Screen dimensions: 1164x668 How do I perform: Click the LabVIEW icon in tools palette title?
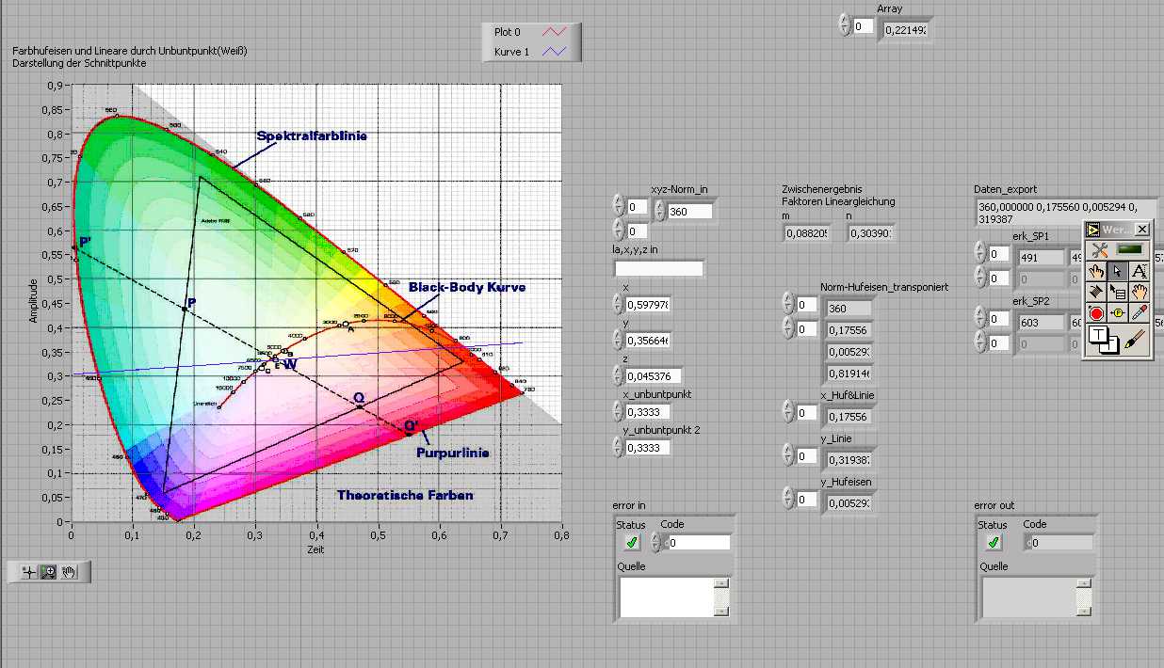[x=1093, y=229]
